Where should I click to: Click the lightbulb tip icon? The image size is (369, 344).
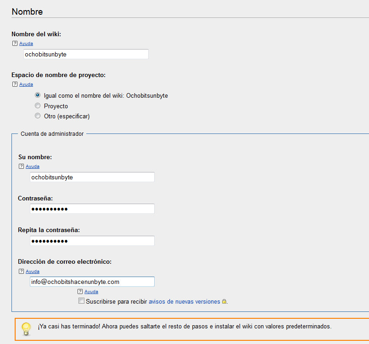pyautogui.click(x=26, y=329)
